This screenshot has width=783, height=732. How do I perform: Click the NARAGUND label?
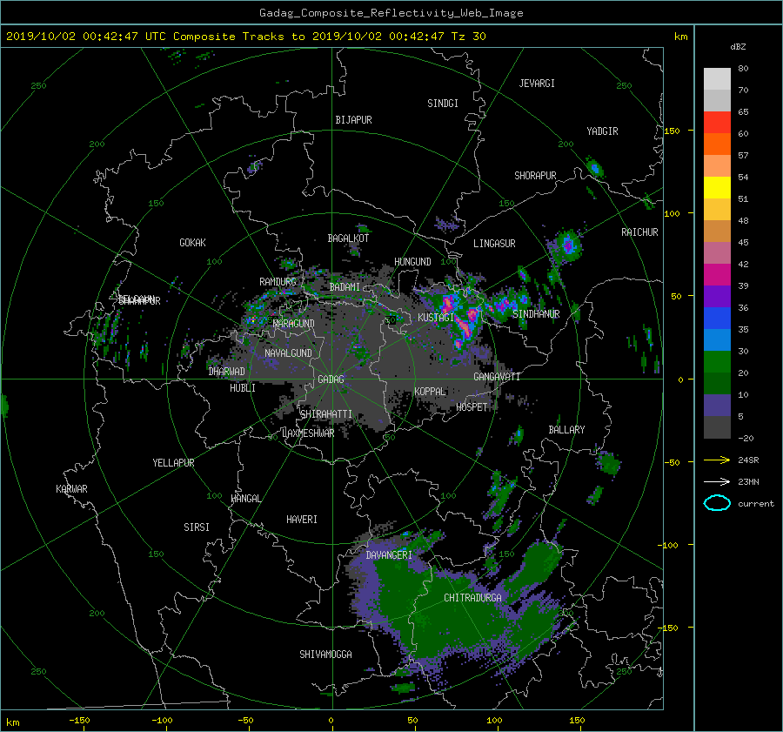(294, 324)
